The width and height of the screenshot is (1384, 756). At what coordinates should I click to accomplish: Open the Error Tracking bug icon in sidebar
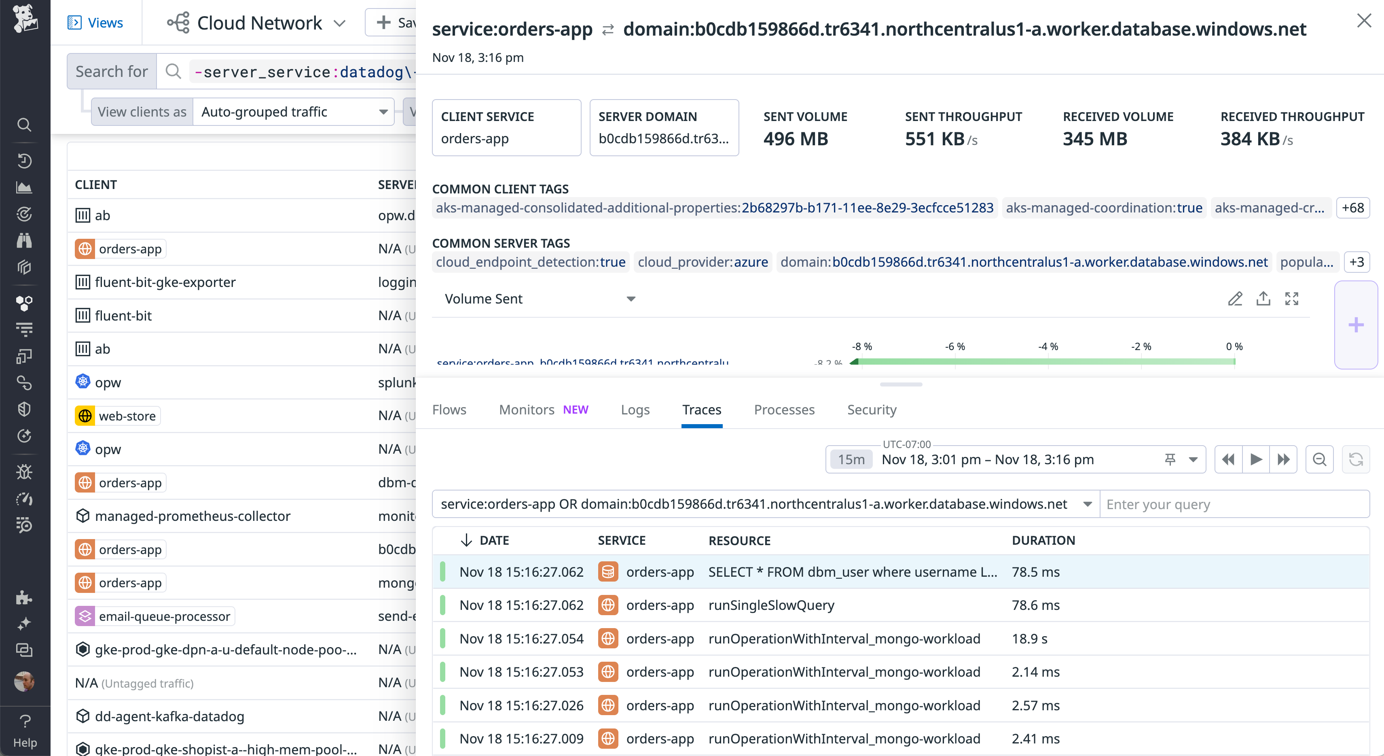[x=24, y=472]
